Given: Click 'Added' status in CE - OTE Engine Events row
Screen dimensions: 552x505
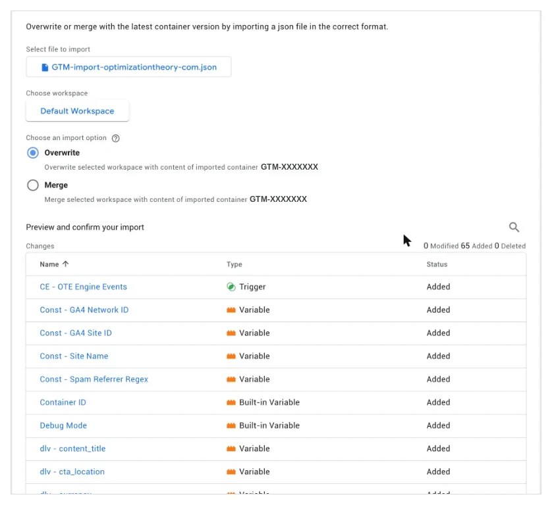Looking at the screenshot, I should (x=438, y=287).
